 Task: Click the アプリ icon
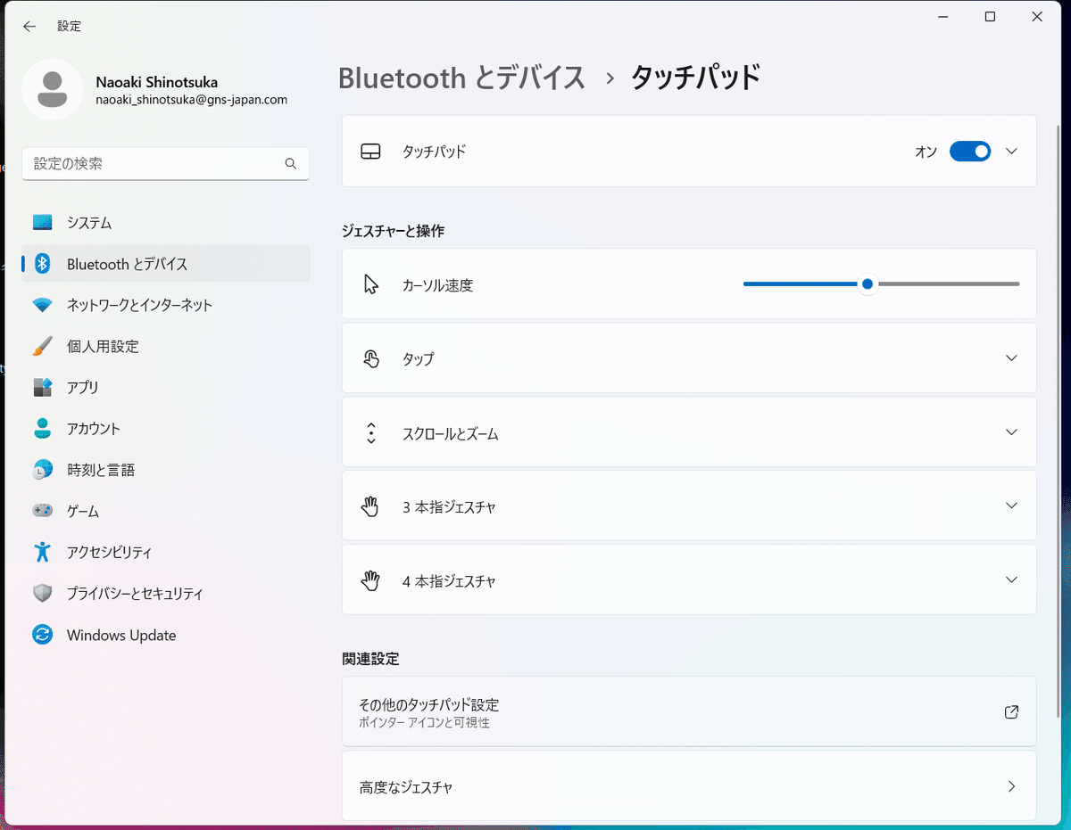click(x=43, y=387)
